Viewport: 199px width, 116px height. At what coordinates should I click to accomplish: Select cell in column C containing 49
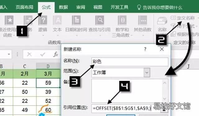pos(25,110)
